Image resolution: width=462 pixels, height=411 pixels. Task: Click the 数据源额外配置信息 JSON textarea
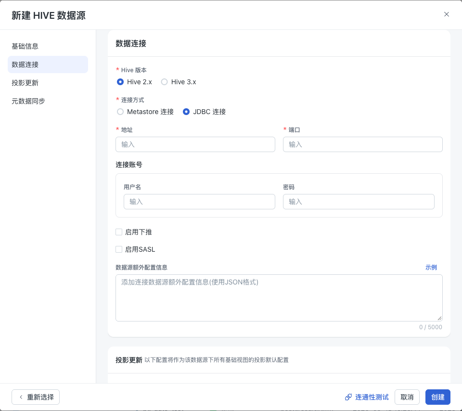click(279, 298)
